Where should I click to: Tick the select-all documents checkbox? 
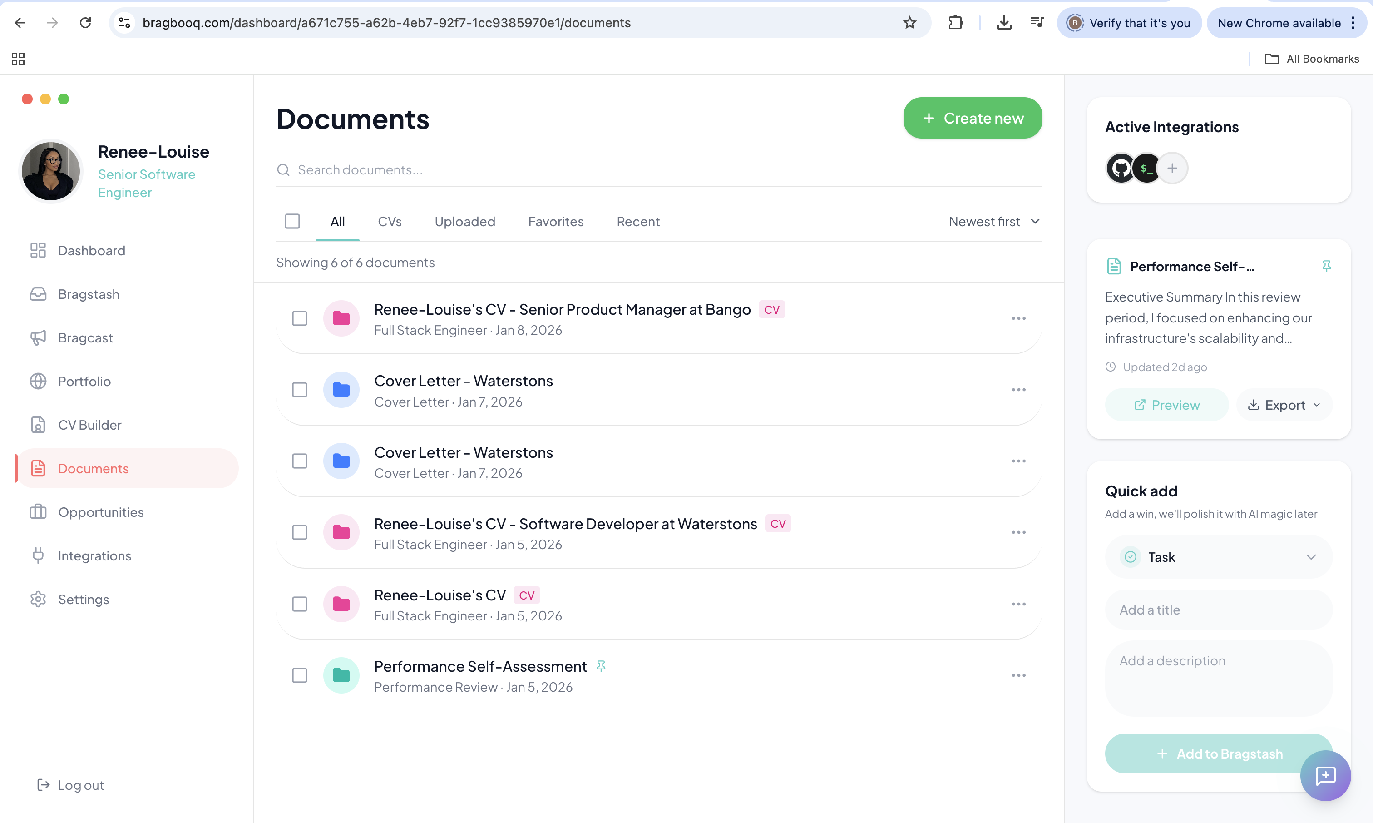(x=292, y=221)
